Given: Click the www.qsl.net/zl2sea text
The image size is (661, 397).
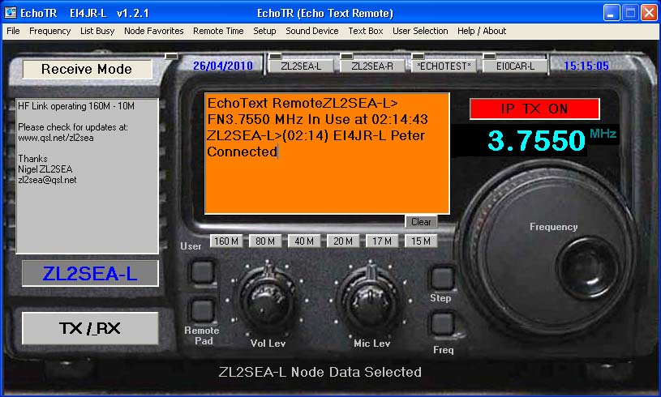Looking at the screenshot, I should (56, 138).
